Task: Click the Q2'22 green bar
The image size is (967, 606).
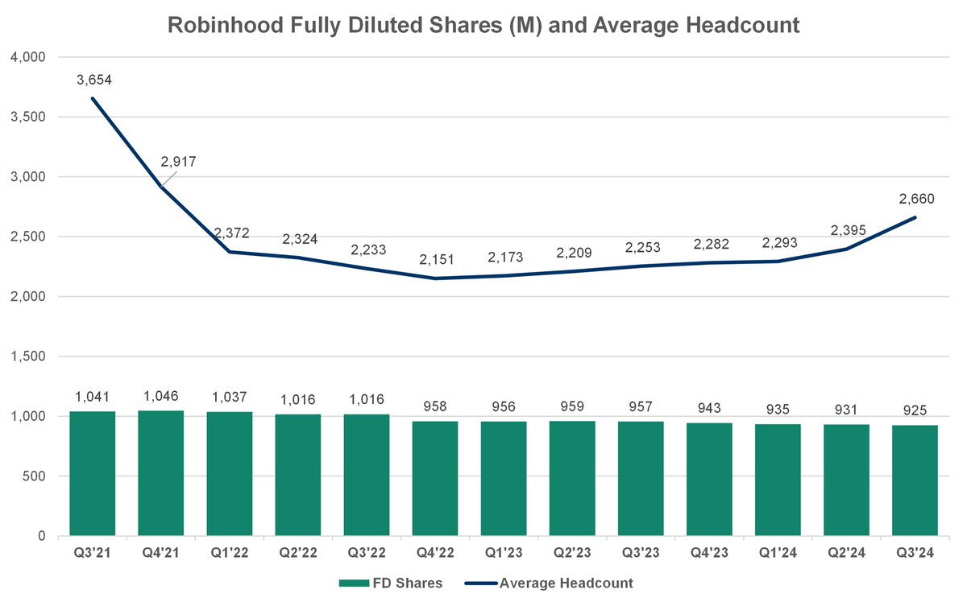Action: (x=298, y=475)
